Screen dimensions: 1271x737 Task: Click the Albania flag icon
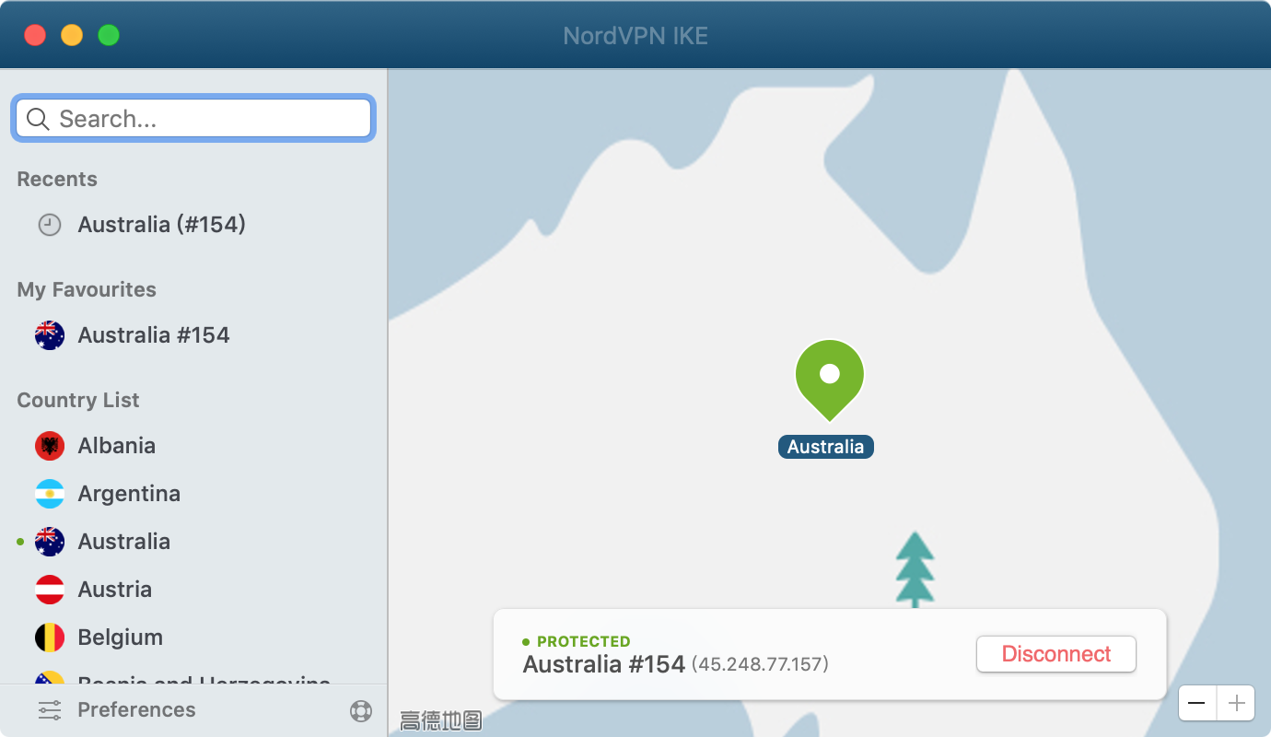[50, 446]
